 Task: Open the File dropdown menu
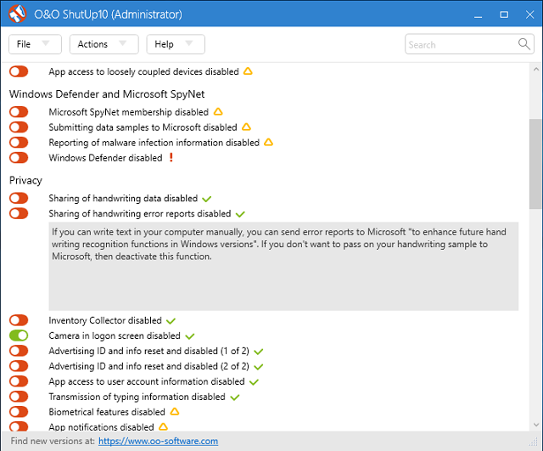pyautogui.click(x=34, y=44)
